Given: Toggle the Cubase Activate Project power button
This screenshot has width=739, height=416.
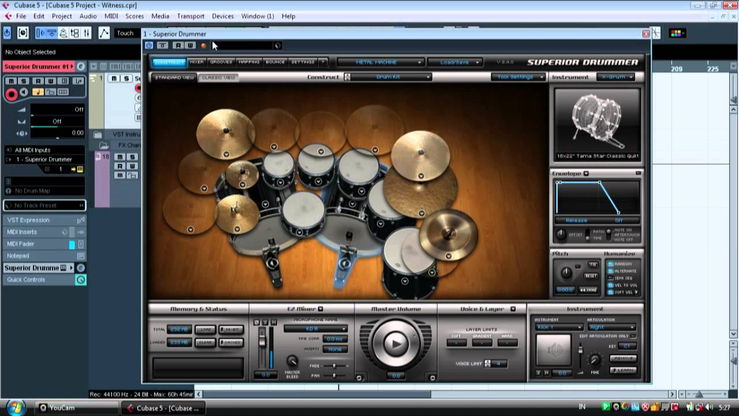Looking at the screenshot, I should tap(7, 33).
